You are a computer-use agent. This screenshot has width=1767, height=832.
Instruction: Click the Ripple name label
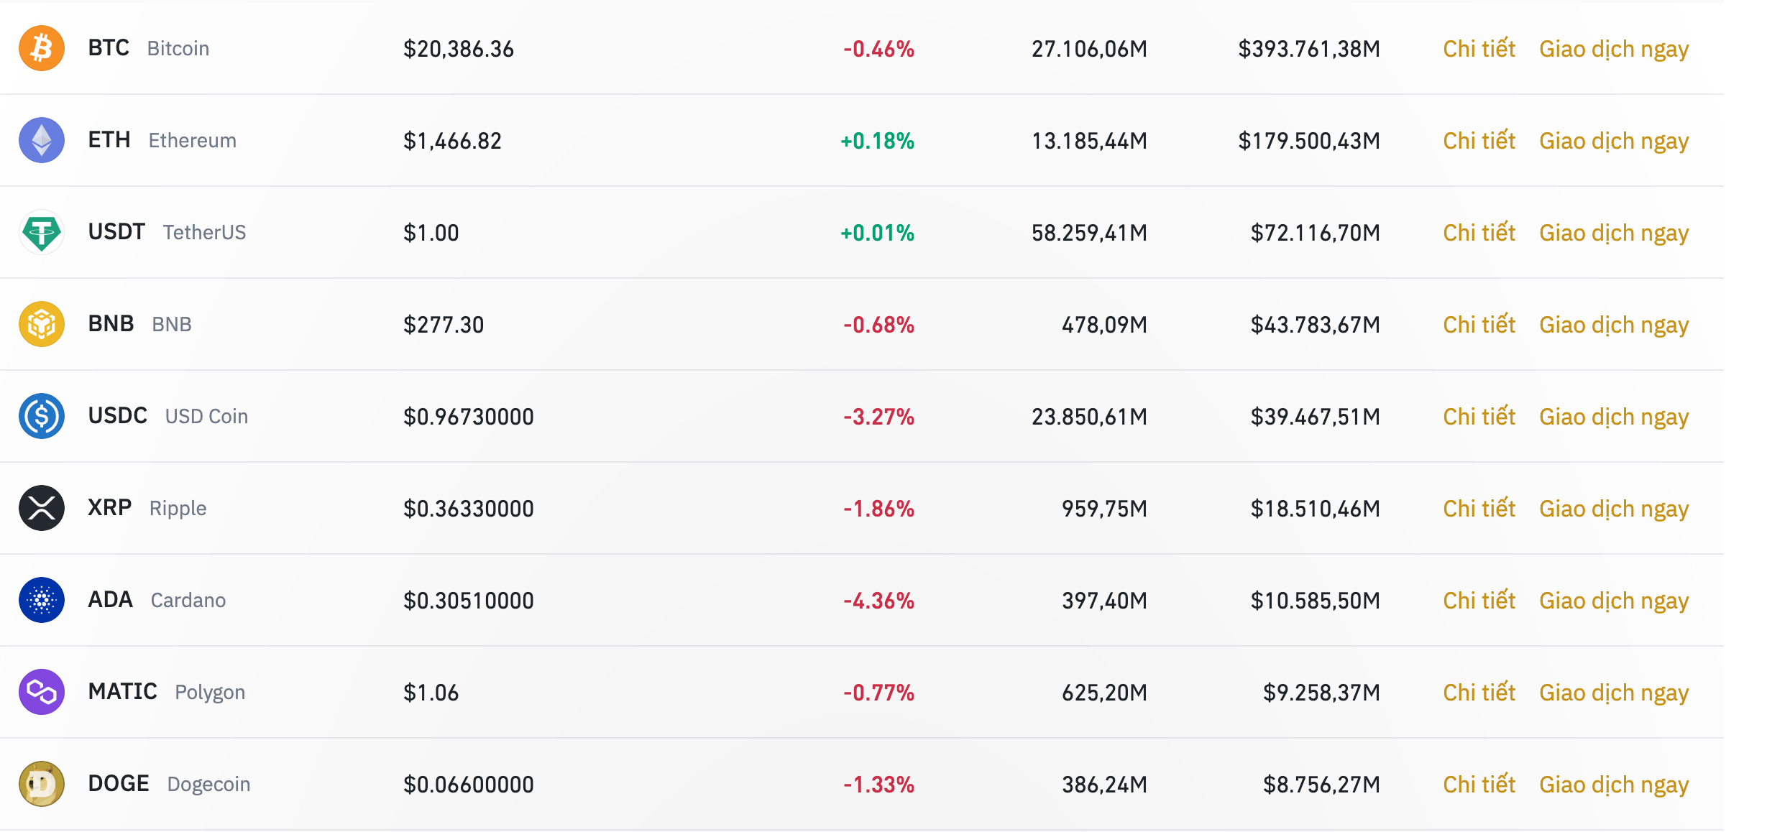pyautogui.click(x=178, y=509)
